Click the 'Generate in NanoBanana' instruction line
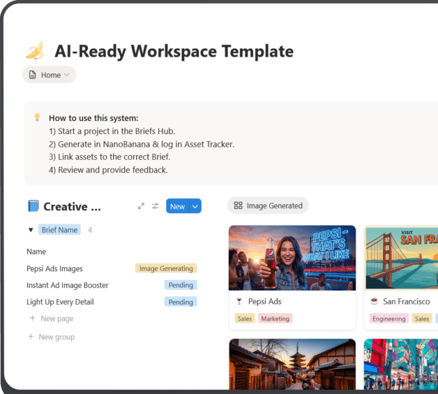The width and height of the screenshot is (438, 394). point(142,144)
